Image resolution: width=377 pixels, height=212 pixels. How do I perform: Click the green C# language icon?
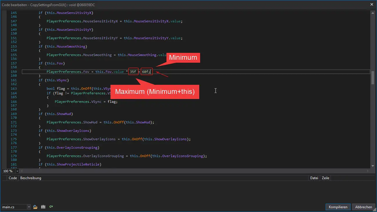click(x=51, y=207)
